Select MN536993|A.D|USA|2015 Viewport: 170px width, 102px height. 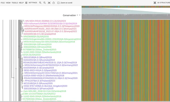(x=36, y=37)
